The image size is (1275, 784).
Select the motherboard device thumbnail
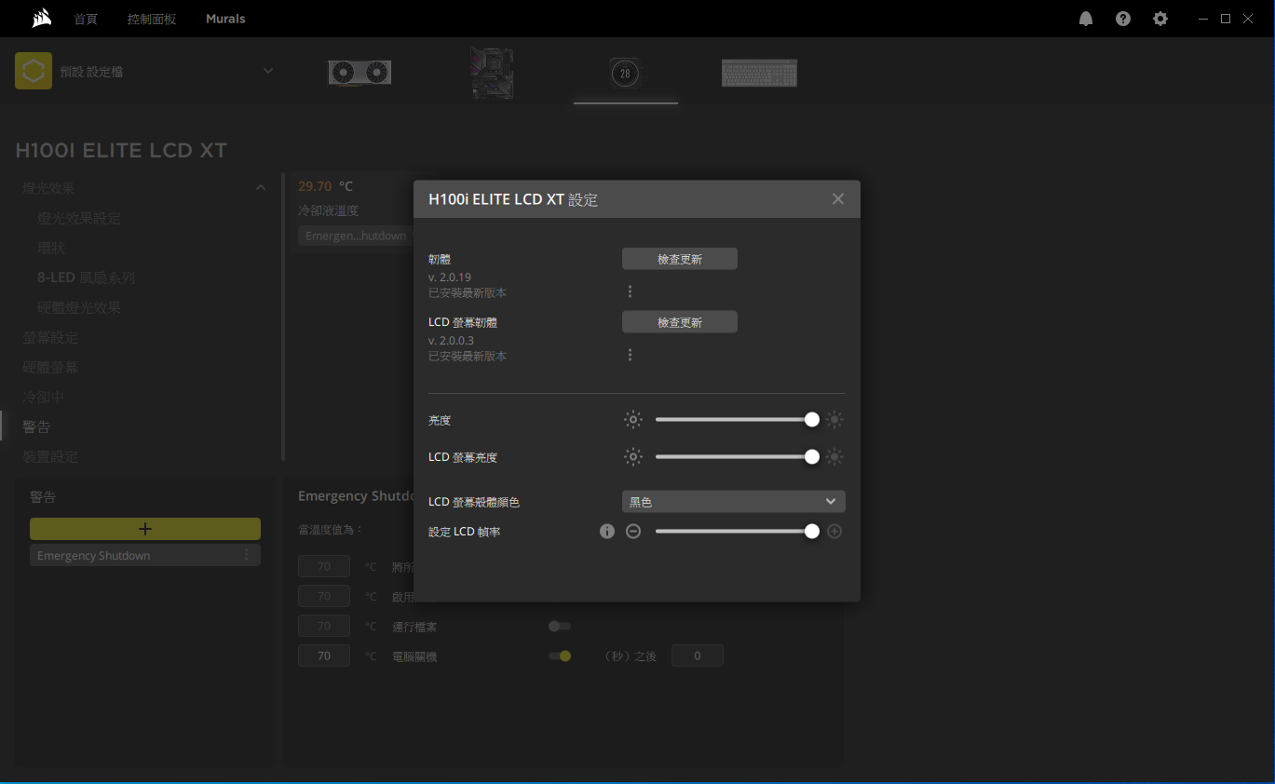pos(492,73)
